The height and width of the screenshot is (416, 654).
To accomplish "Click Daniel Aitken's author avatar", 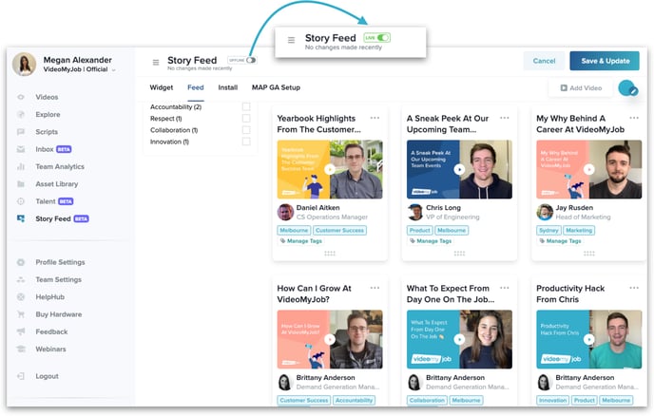I will (285, 212).
